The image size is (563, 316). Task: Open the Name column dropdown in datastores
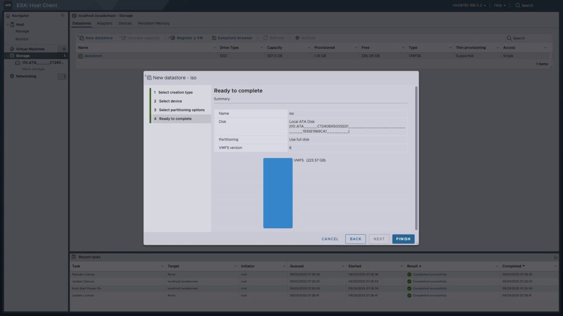coord(214,48)
